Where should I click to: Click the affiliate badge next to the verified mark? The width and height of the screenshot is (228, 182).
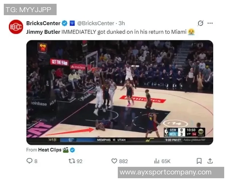[72, 23]
